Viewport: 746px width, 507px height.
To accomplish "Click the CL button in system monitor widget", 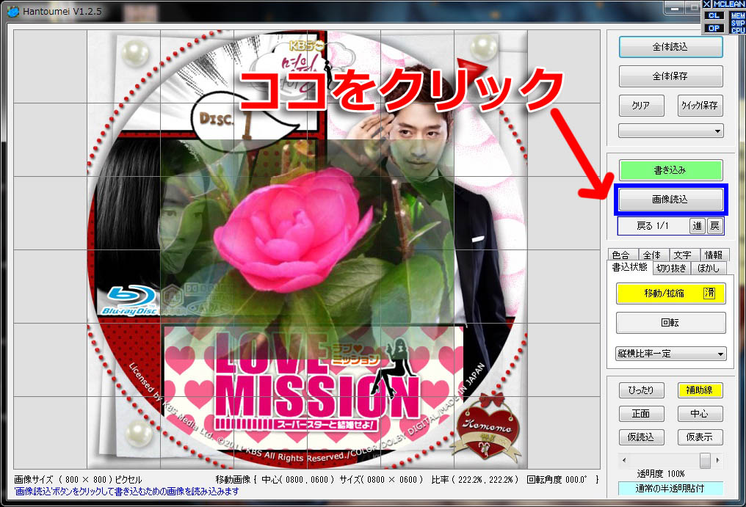I will 714,15.
